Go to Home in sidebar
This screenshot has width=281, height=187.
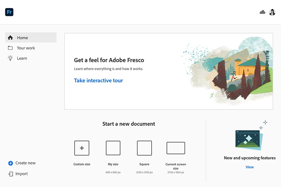[x=31, y=38]
